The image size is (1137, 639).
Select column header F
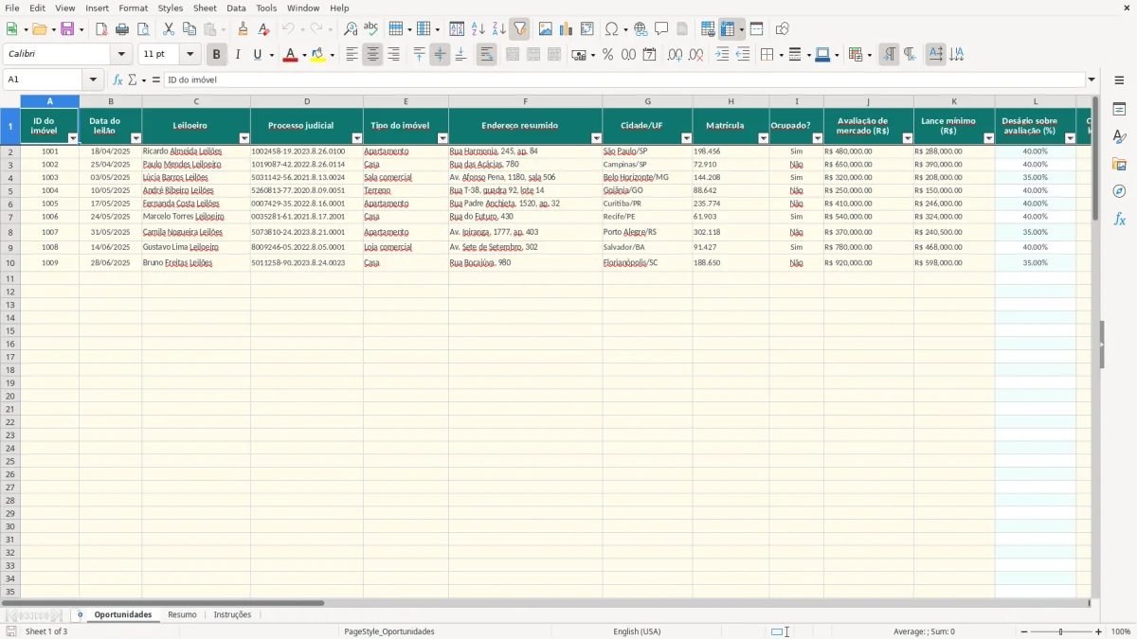[x=525, y=101]
